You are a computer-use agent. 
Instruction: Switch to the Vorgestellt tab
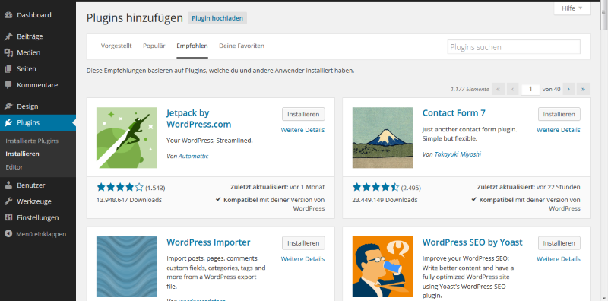pos(116,46)
